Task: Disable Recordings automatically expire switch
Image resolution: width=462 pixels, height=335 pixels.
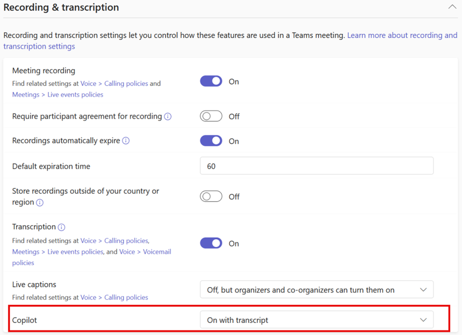Action: (x=211, y=141)
